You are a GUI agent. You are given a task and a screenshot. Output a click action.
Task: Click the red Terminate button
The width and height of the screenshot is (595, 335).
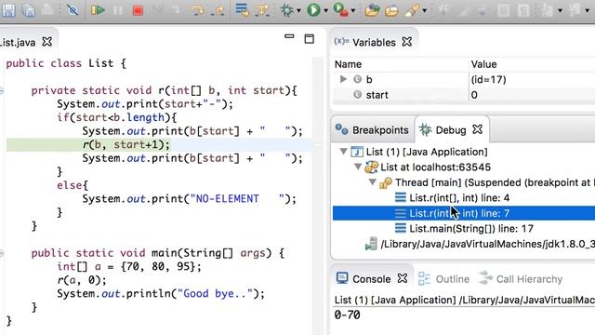pyautogui.click(x=138, y=10)
